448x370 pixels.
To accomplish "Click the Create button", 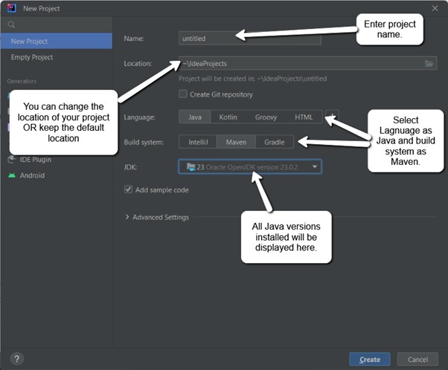I will [x=370, y=360].
